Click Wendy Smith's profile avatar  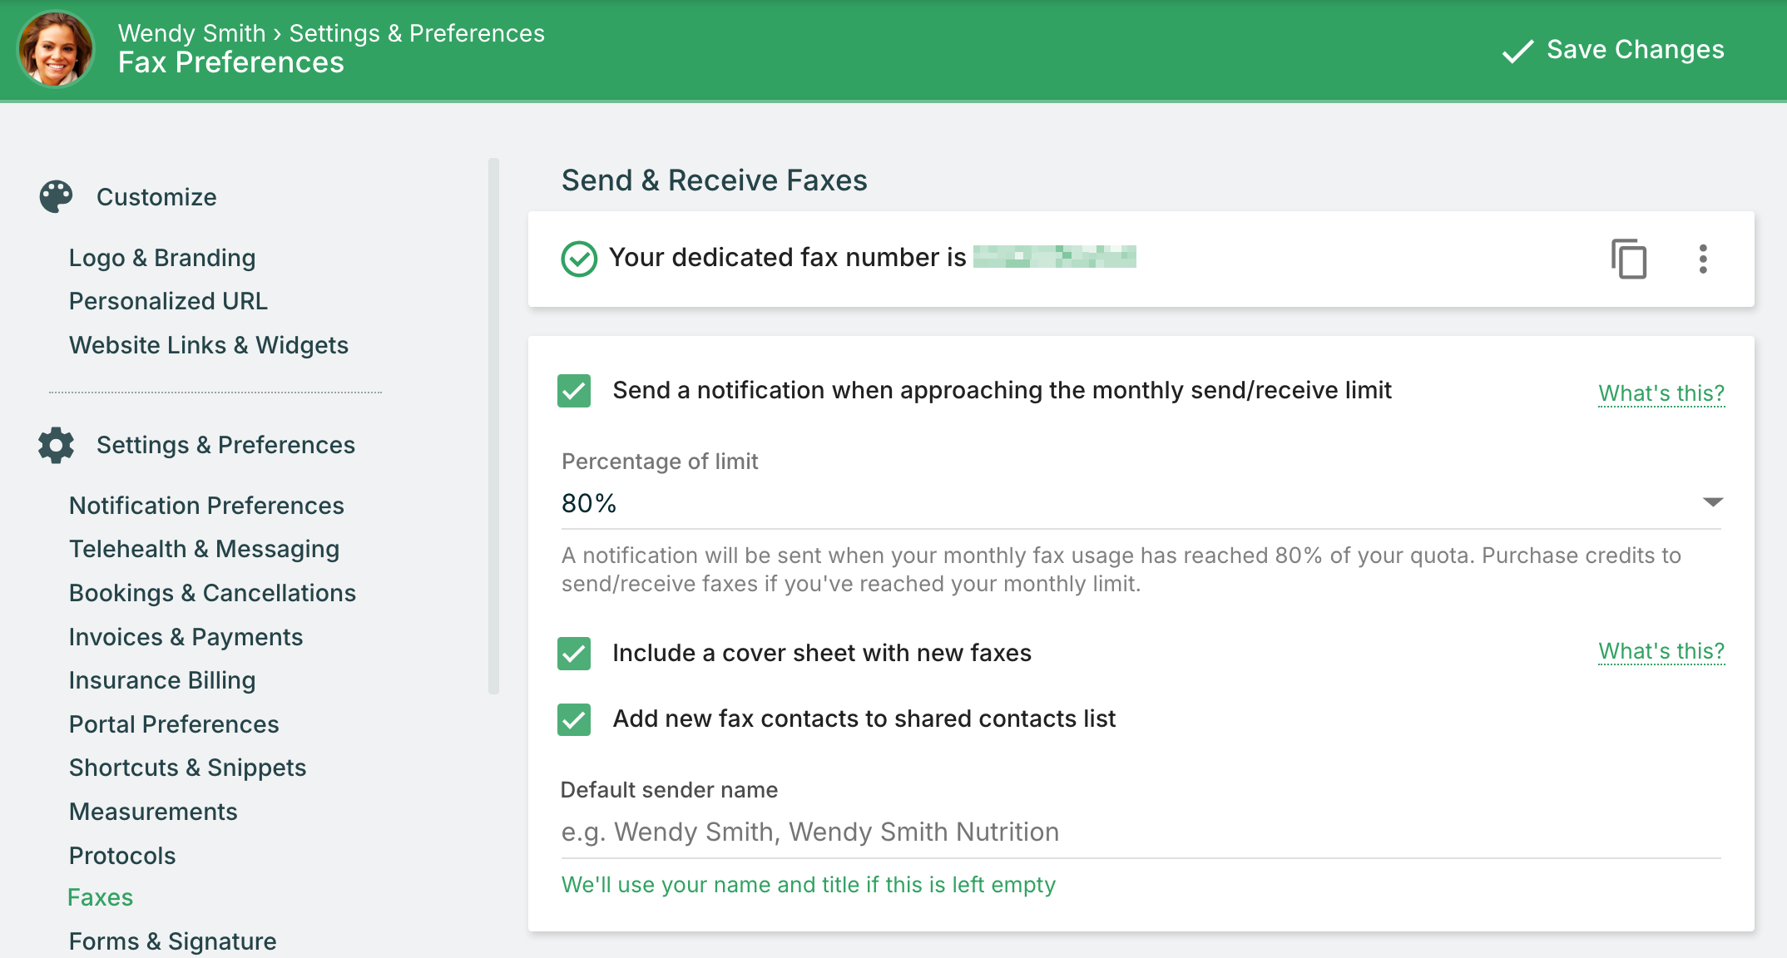[56, 49]
